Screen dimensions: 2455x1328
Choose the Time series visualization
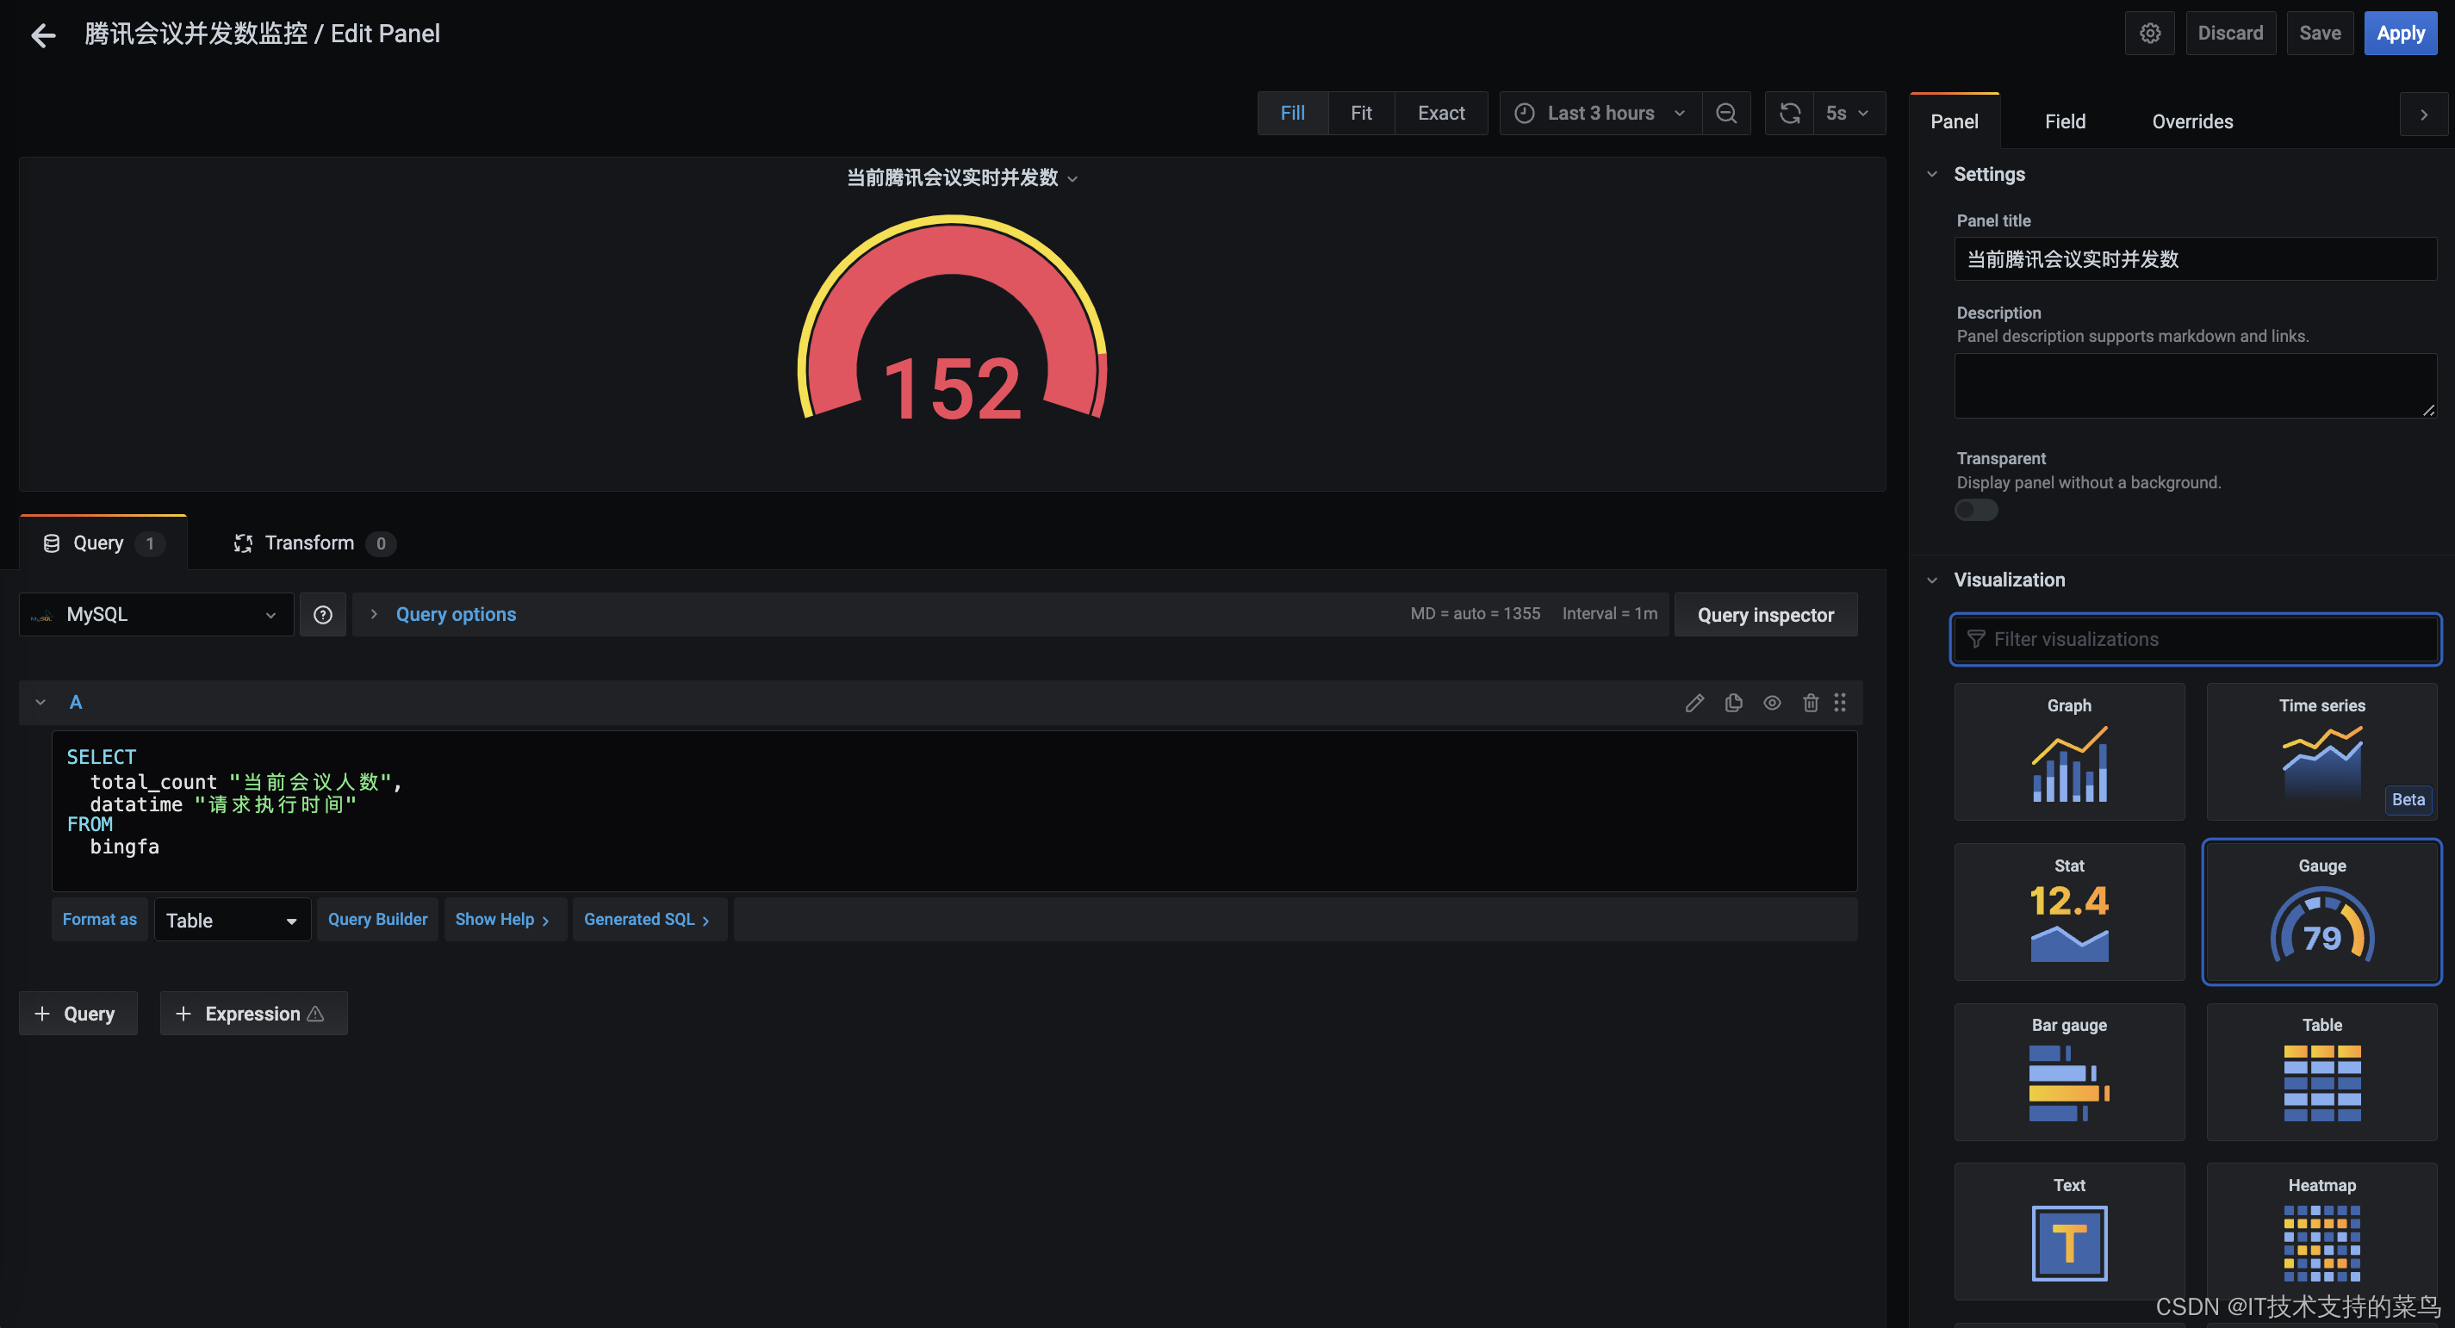(2321, 752)
